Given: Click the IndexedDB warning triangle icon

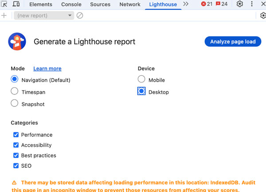Looking at the screenshot, I should click(x=14, y=183).
